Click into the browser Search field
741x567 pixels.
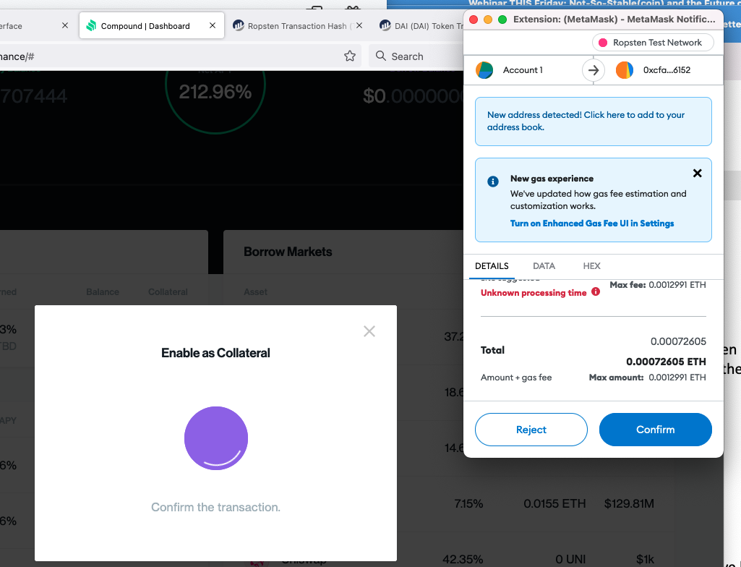pyautogui.click(x=416, y=56)
